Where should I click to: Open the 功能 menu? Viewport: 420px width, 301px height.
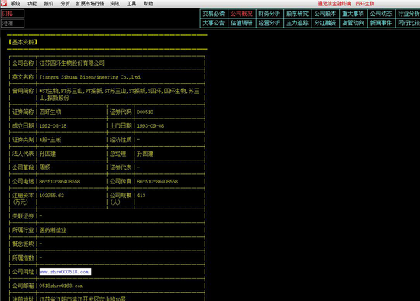(32, 4)
